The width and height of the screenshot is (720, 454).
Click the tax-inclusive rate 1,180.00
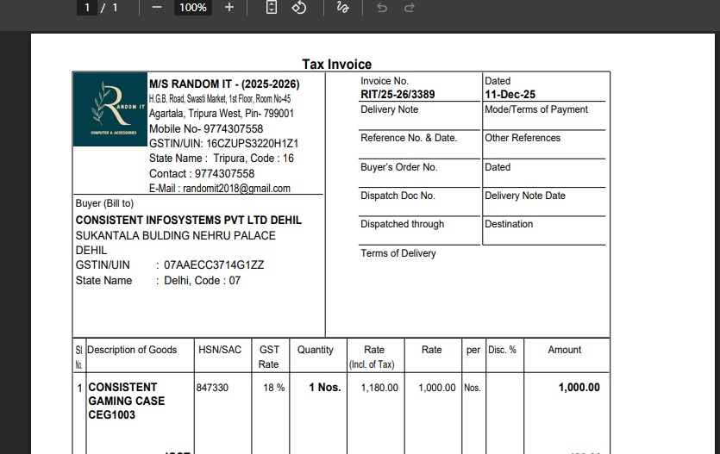[x=379, y=388]
